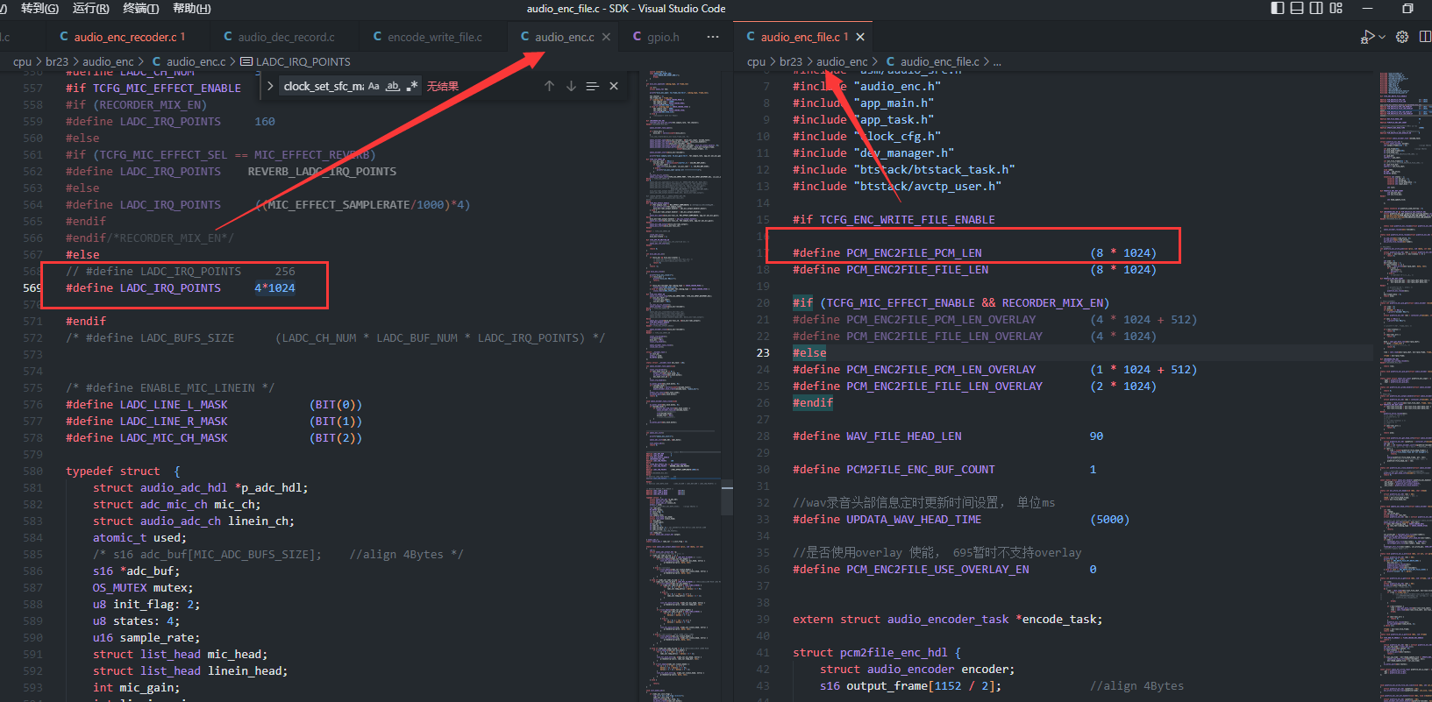Viewport: 1432px width, 702px height.
Task: Open more tabs ellipsis in left editor
Action: point(713,37)
